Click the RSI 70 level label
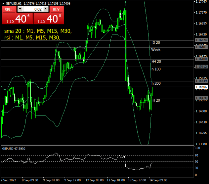 pyautogui.click(x=197, y=155)
